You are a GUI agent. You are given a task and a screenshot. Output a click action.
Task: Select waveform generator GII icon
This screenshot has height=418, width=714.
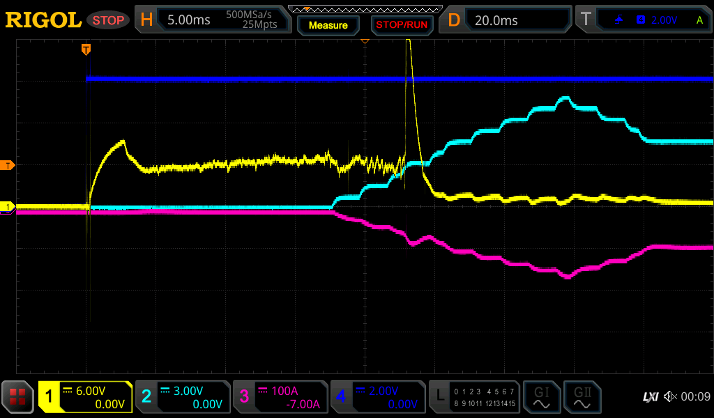click(582, 397)
